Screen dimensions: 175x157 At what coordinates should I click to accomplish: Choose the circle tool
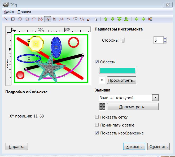pyautogui.click(x=20, y=19)
